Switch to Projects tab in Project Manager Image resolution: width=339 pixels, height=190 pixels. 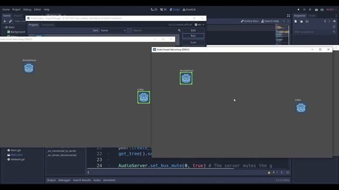(33, 25)
